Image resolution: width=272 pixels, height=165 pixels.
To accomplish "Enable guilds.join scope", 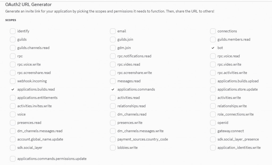I will tap(113, 39).
